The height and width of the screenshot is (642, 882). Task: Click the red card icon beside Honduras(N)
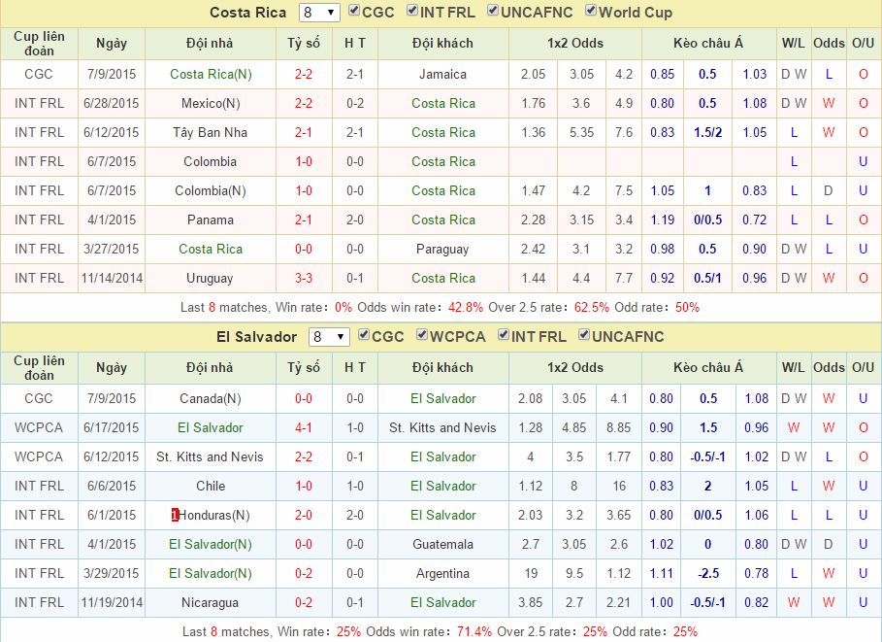(175, 515)
